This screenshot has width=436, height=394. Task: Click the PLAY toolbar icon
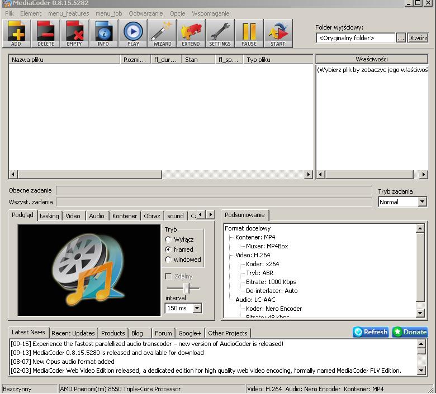tap(133, 33)
